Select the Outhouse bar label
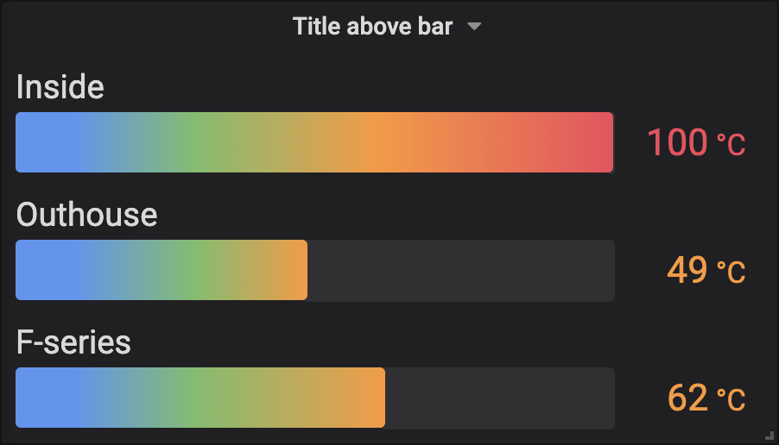Viewport: 779px width, 445px height. point(87,215)
